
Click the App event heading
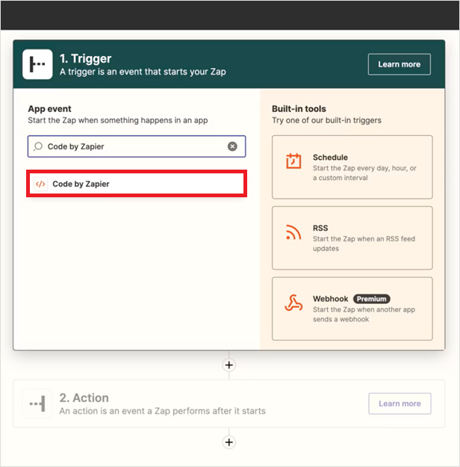[x=50, y=108]
